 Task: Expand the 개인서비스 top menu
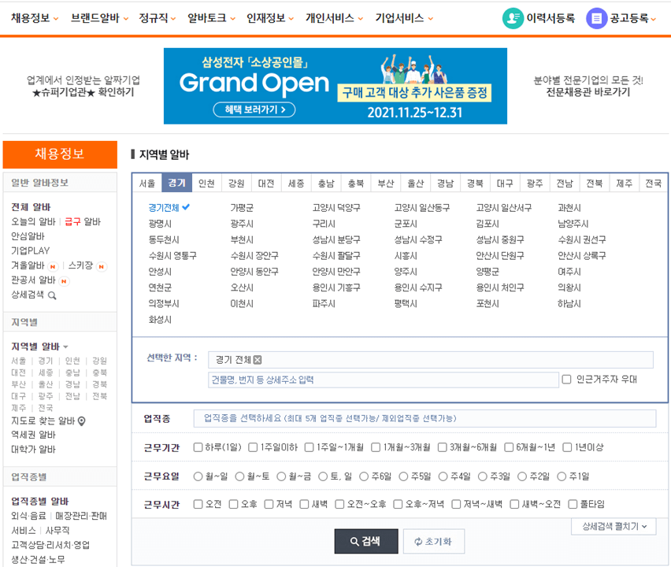pos(334,18)
